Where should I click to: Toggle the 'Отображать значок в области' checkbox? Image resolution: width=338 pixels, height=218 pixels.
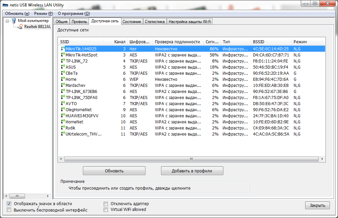point(9,204)
